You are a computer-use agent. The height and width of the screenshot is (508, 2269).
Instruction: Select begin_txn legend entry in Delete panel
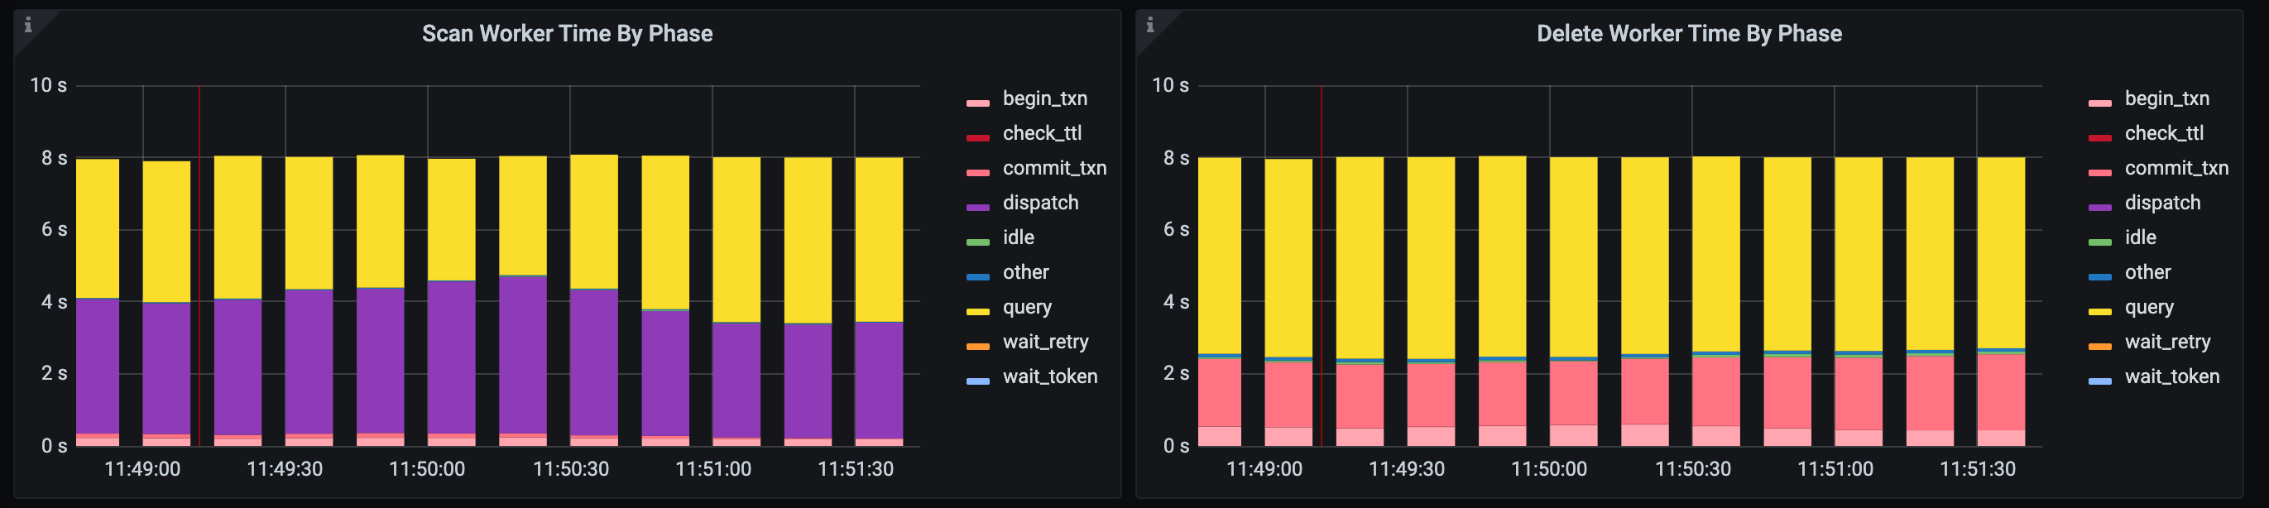2166,98
